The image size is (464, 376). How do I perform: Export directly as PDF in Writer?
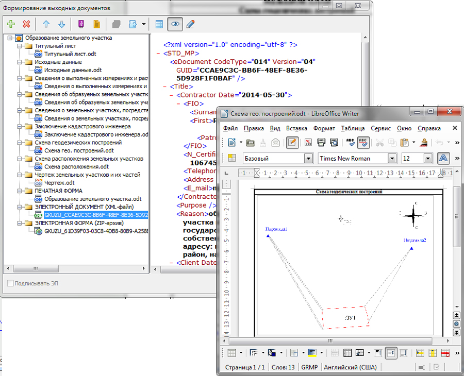coord(308,143)
